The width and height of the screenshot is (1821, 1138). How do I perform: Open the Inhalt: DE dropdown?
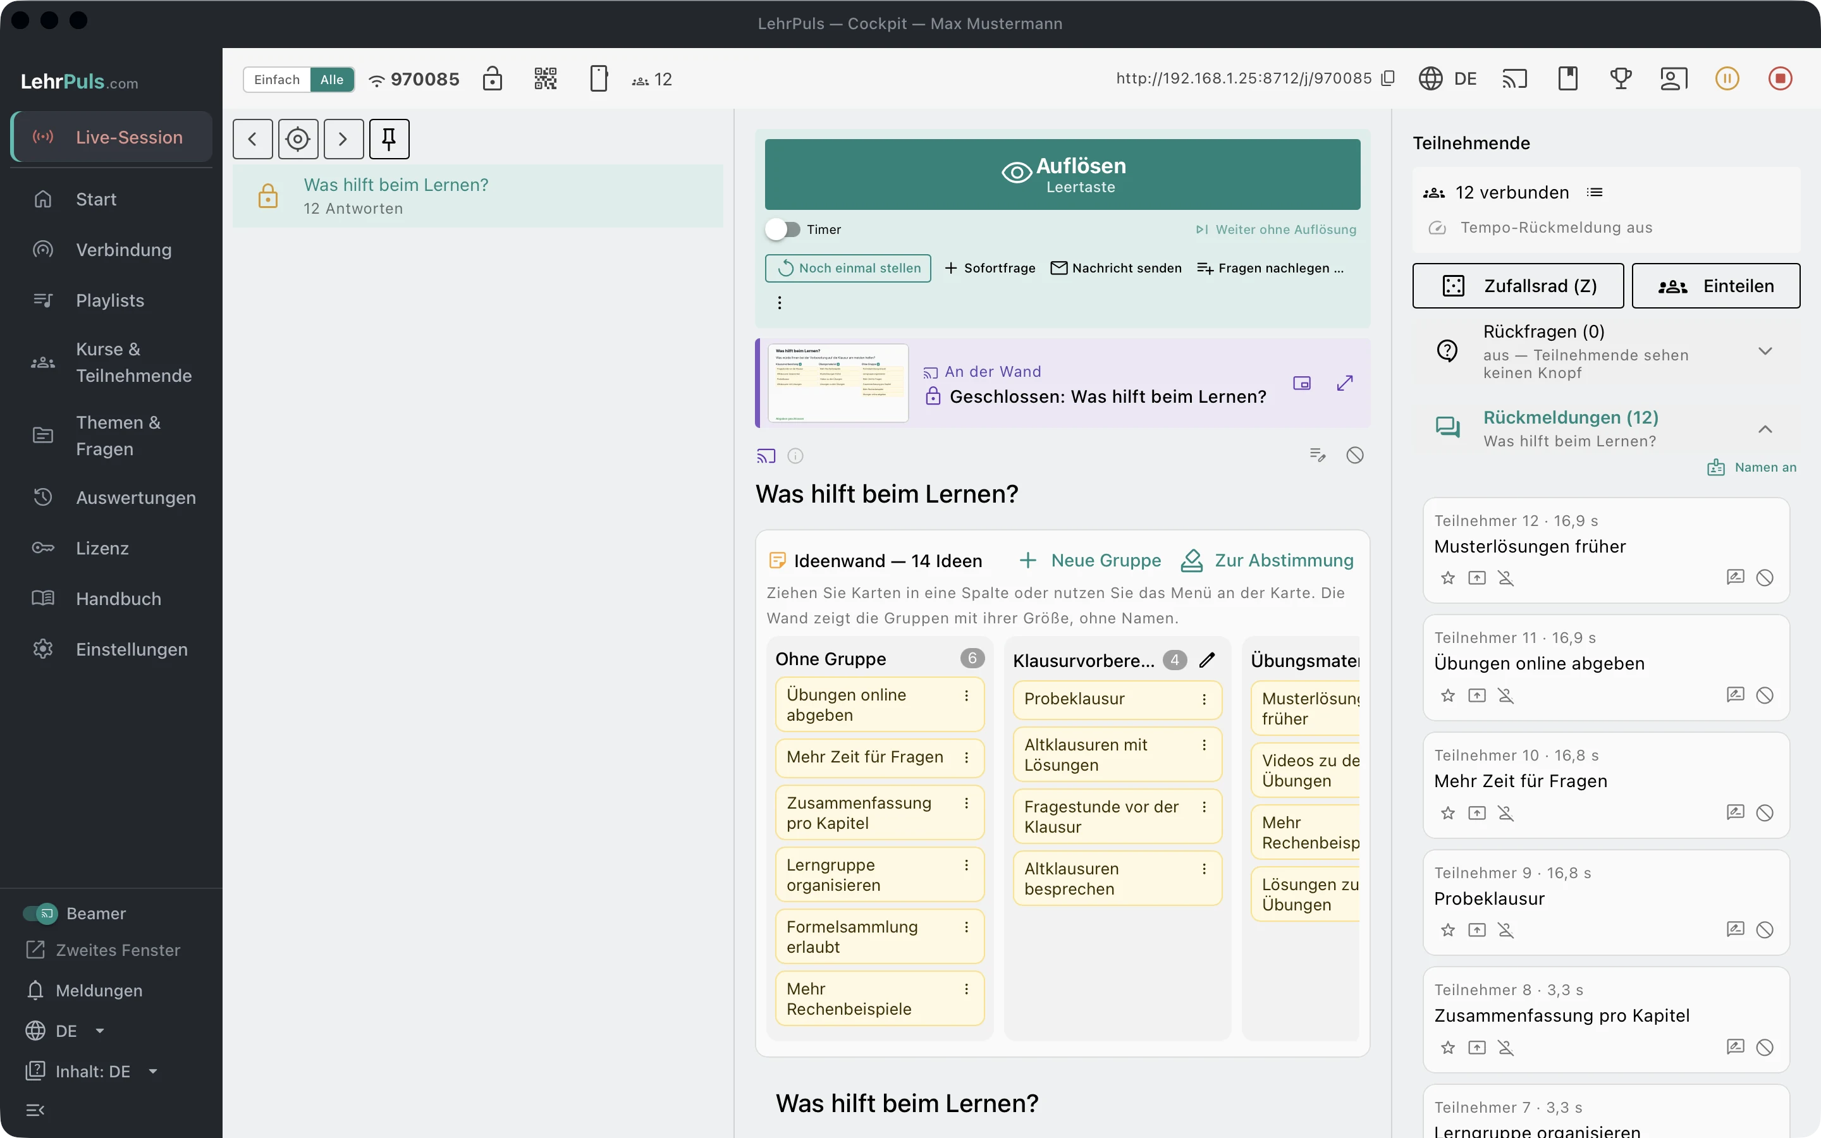91,1072
